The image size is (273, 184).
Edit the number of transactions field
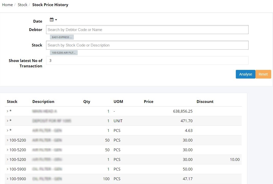coord(147,60)
